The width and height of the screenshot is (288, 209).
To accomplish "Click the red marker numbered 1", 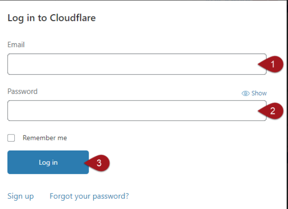I will [272, 64].
